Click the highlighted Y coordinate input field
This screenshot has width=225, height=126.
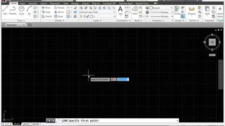point(123,79)
